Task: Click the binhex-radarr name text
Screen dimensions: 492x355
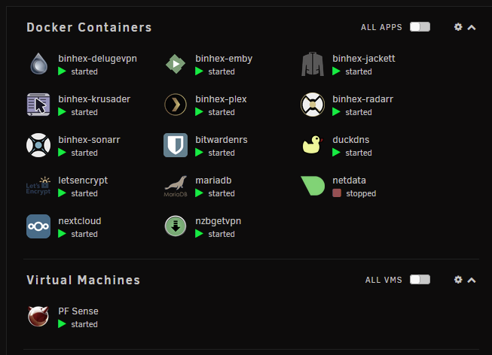Action: [x=362, y=99]
